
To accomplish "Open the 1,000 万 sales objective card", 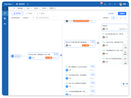I will click(43, 56).
